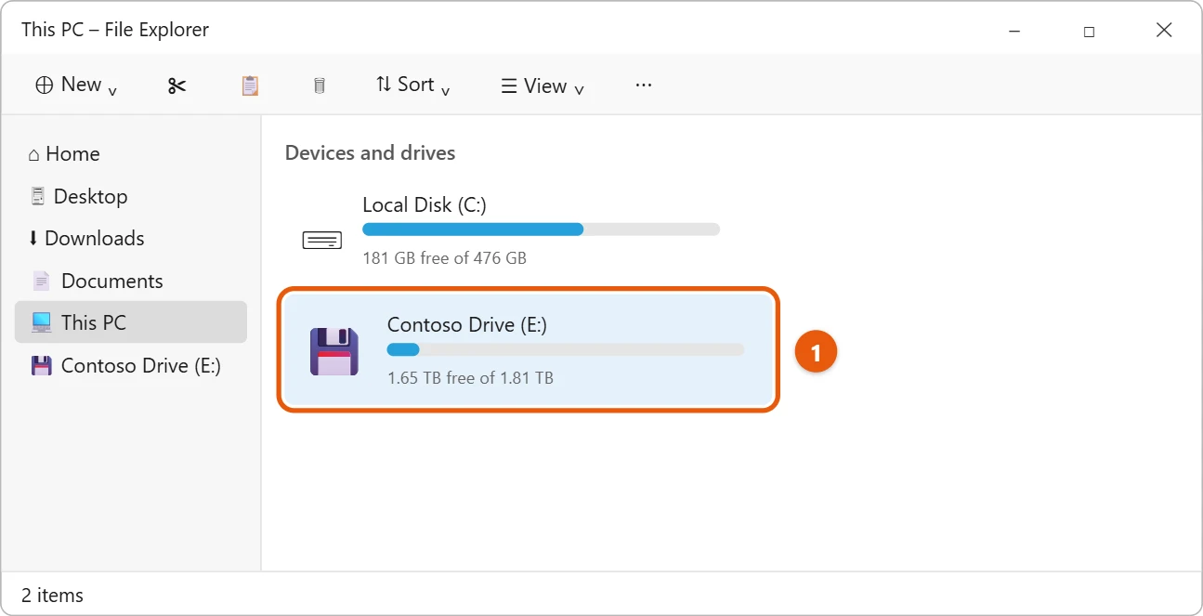
Task: Open the New dropdown menu
Action: click(x=76, y=85)
